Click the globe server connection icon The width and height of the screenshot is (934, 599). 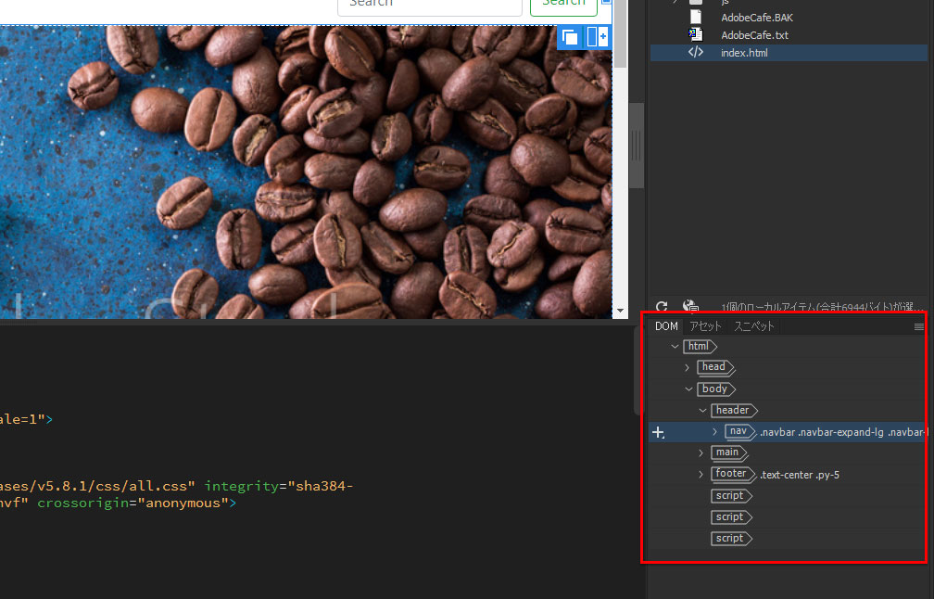(689, 307)
